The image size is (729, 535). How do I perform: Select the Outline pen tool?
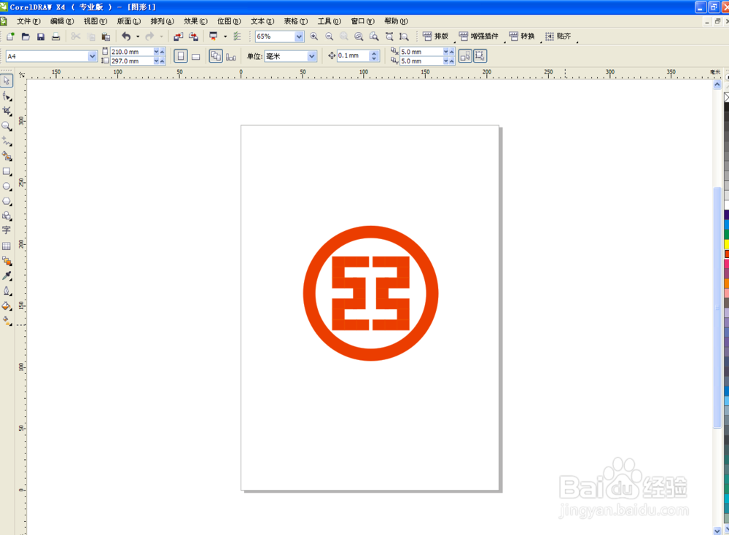click(x=7, y=291)
